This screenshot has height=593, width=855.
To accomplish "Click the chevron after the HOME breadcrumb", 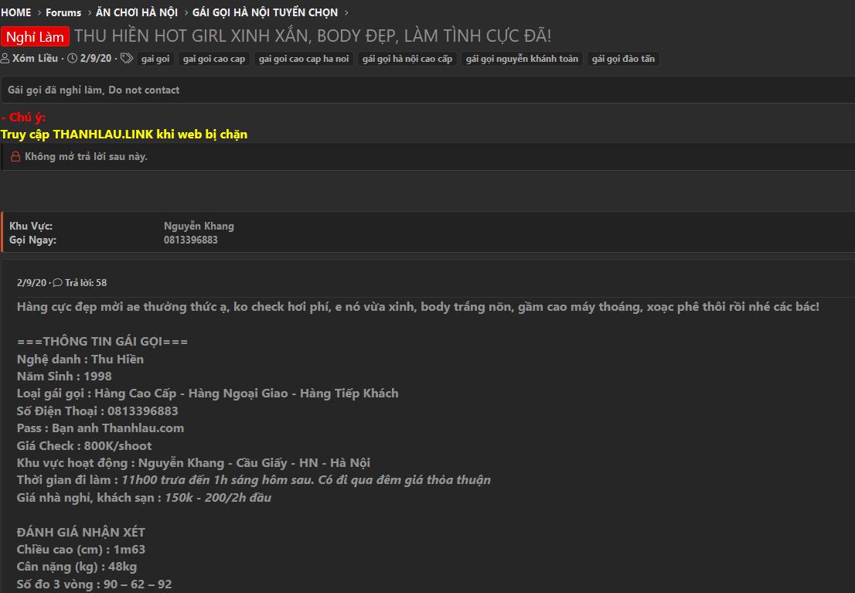I will [x=39, y=12].
